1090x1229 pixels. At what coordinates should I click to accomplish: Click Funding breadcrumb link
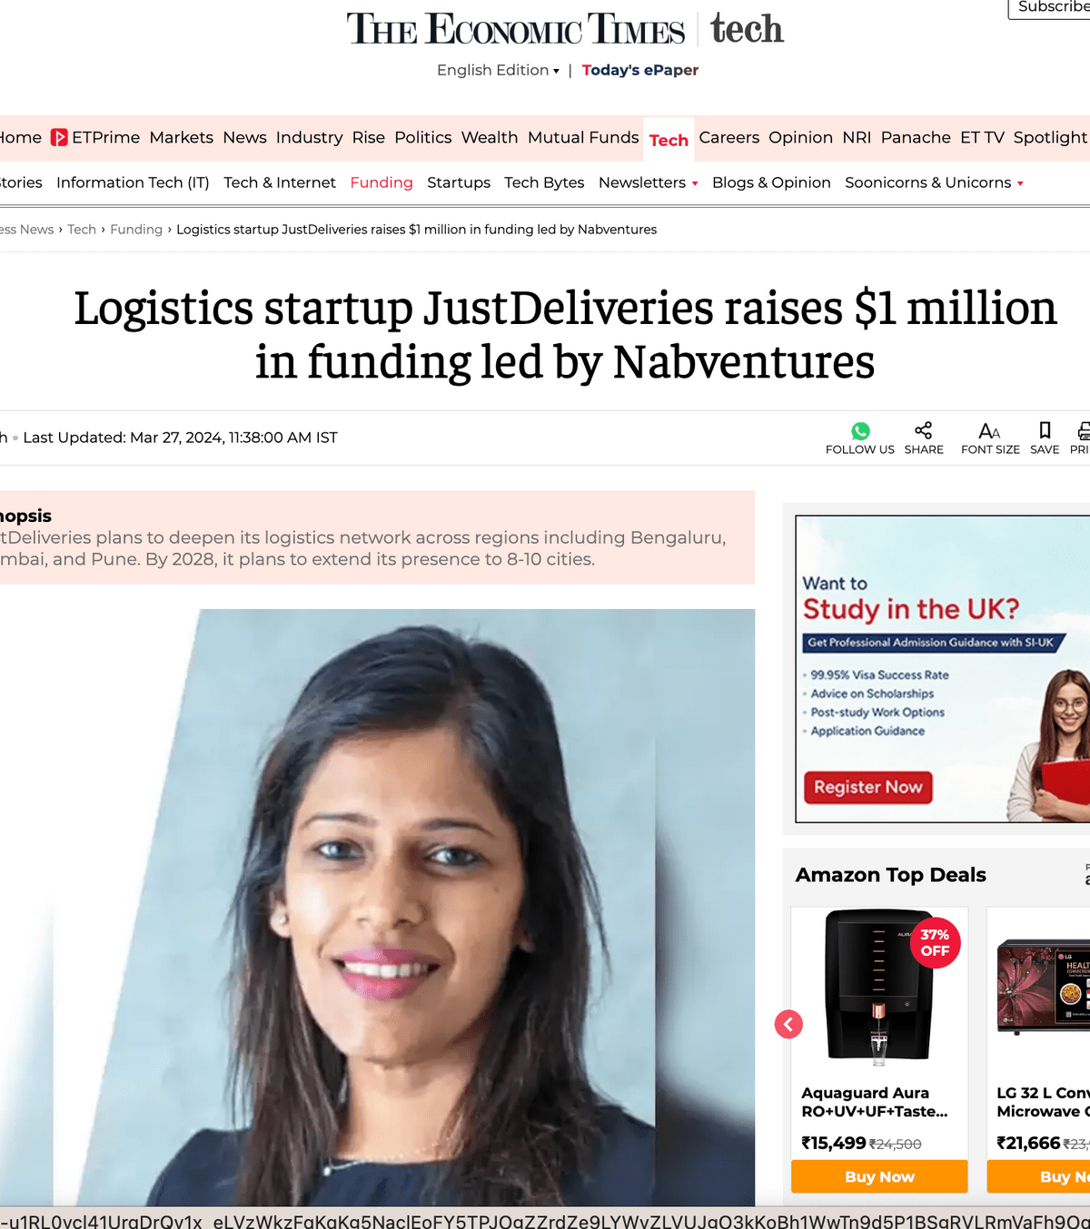pyautogui.click(x=136, y=230)
